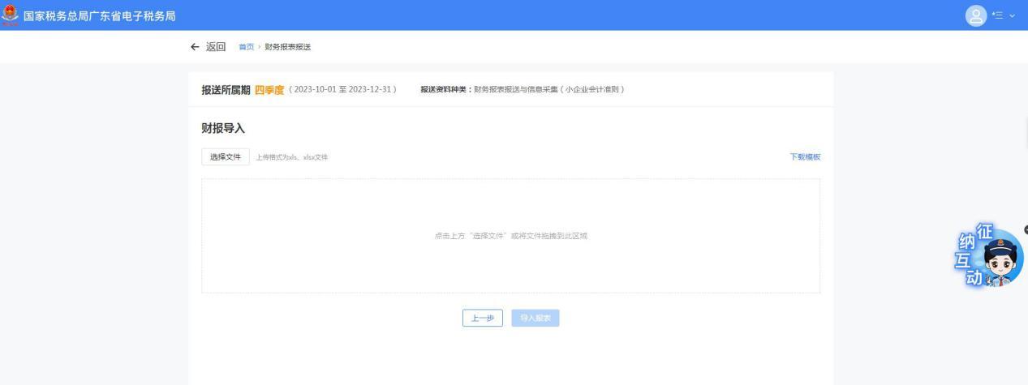Expand the user account dropdown chevron

pos(1012,15)
